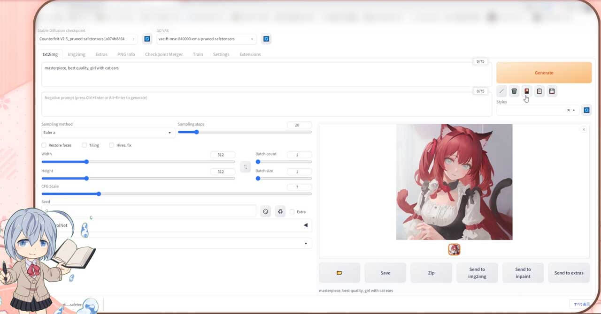Refresh the Styles list with the blue icon
This screenshot has height=314, width=601.
pyautogui.click(x=586, y=110)
